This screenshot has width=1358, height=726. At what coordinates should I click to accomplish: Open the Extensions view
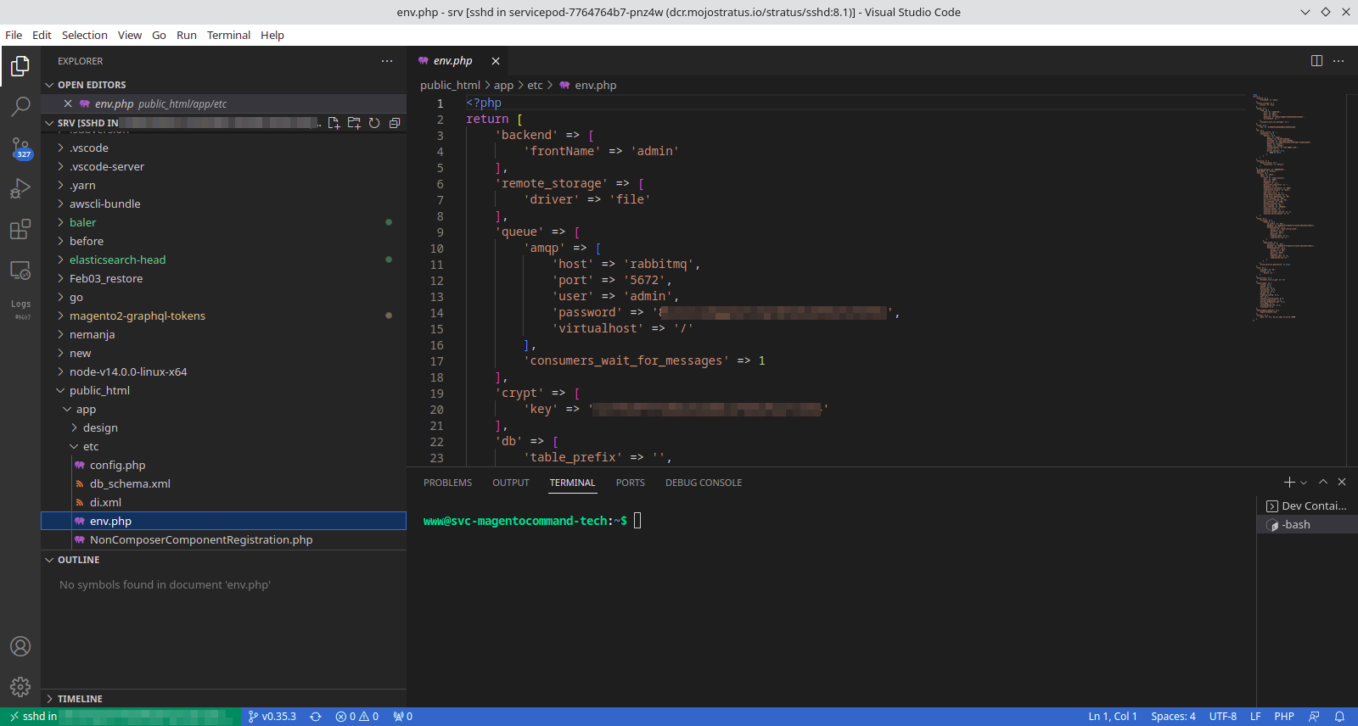(20, 230)
